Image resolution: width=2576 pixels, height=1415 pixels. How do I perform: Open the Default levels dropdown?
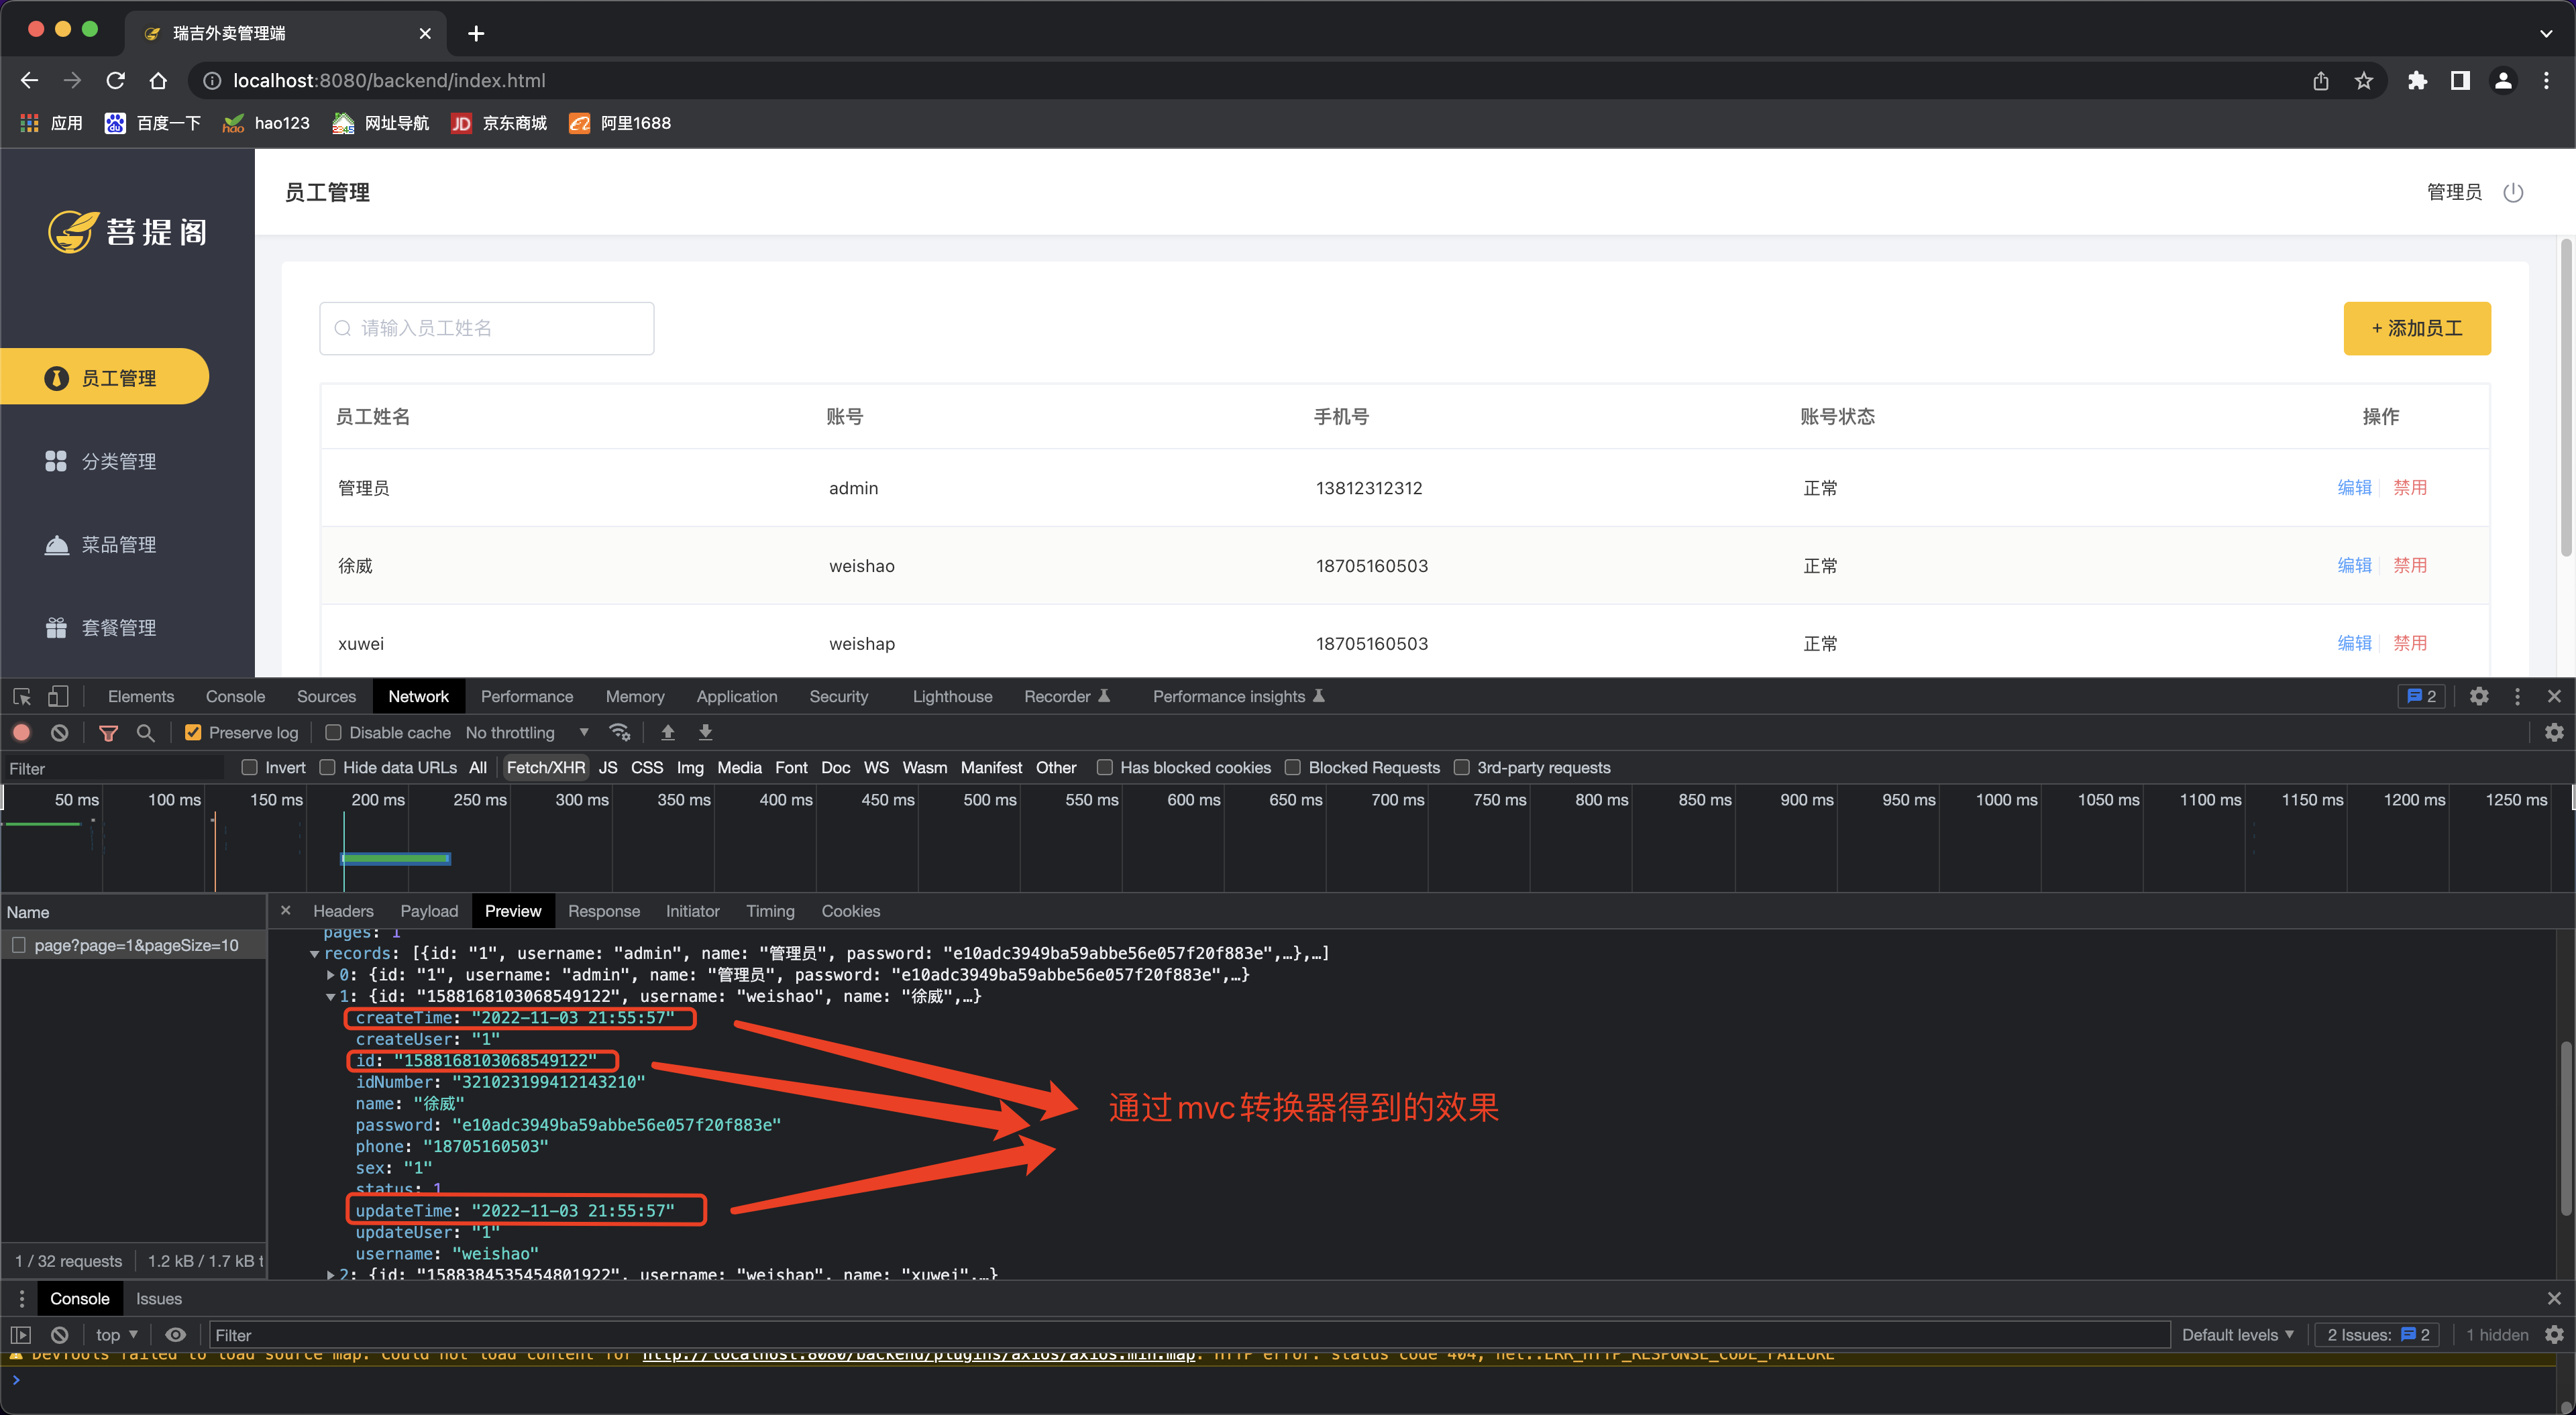[x=2237, y=1335]
